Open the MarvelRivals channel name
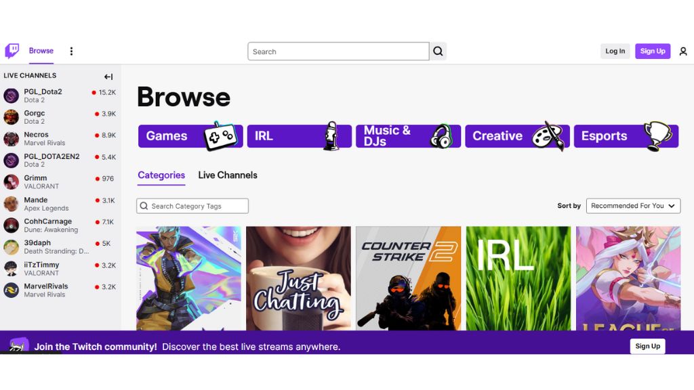 pos(46,286)
